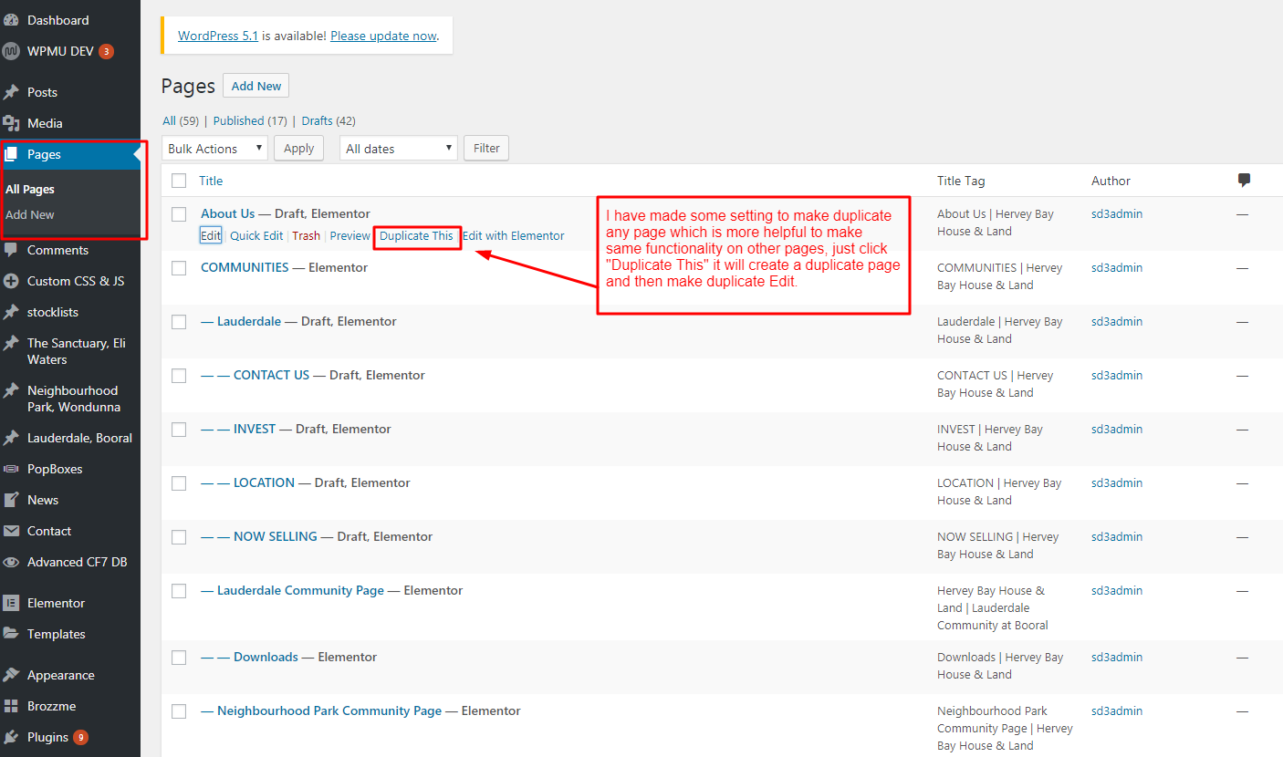The image size is (1283, 757).
Task: Click Quick Edit under About Us
Action: tap(256, 235)
